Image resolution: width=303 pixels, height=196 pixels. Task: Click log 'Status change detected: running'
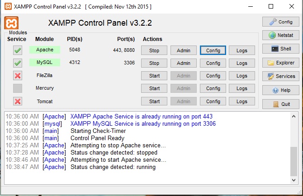tap(113, 167)
